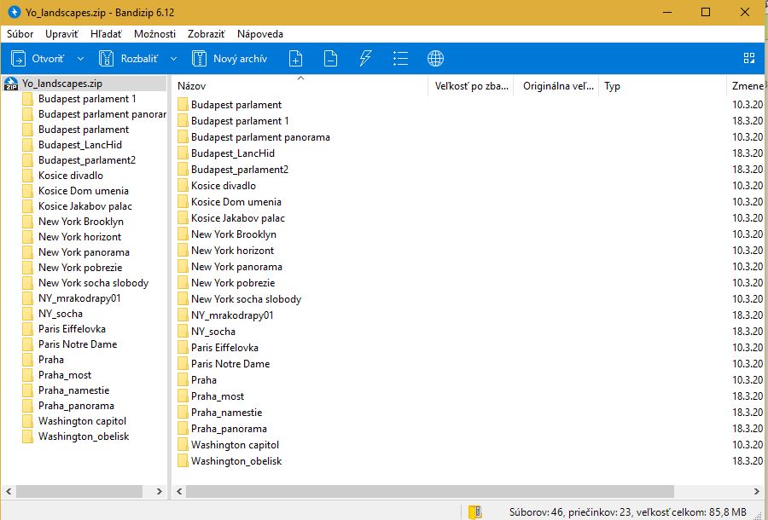Click the file list horizontal scrollbar
768x520 pixels.
[x=427, y=492]
